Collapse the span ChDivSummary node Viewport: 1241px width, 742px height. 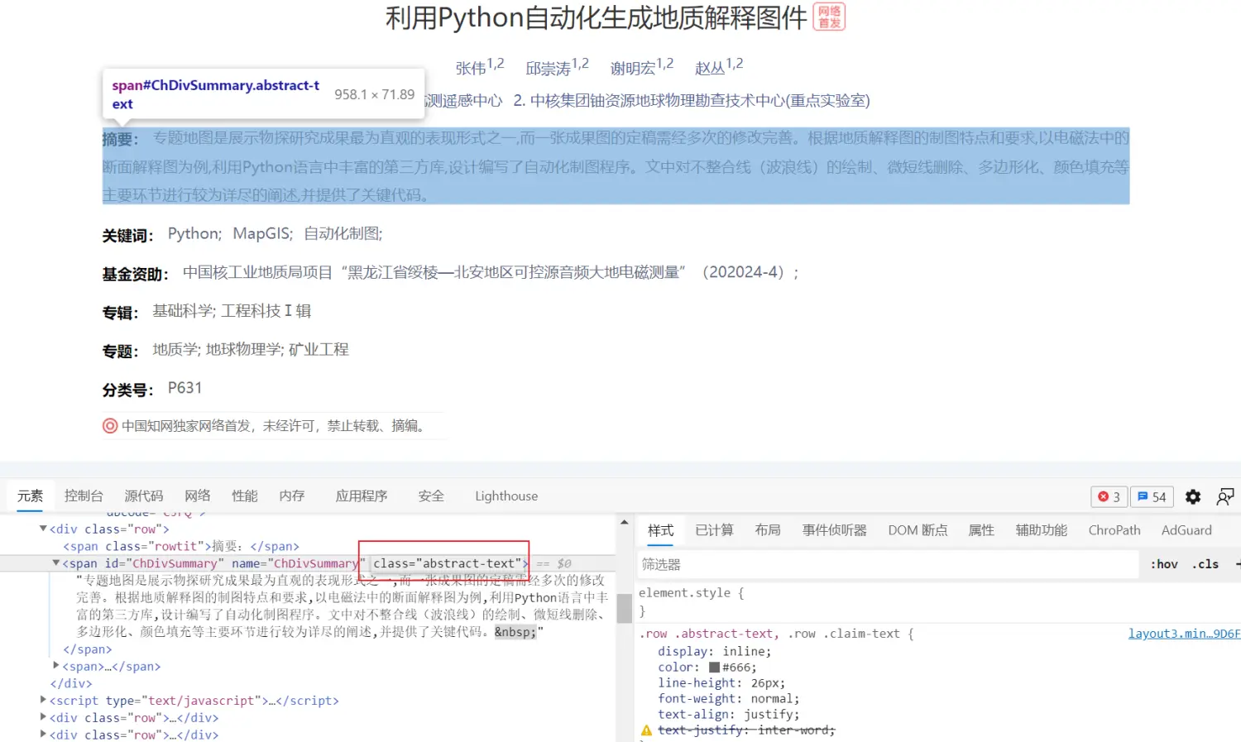tap(55, 563)
